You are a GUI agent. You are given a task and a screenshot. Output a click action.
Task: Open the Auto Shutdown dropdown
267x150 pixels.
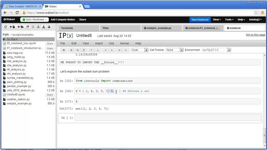point(35,20)
